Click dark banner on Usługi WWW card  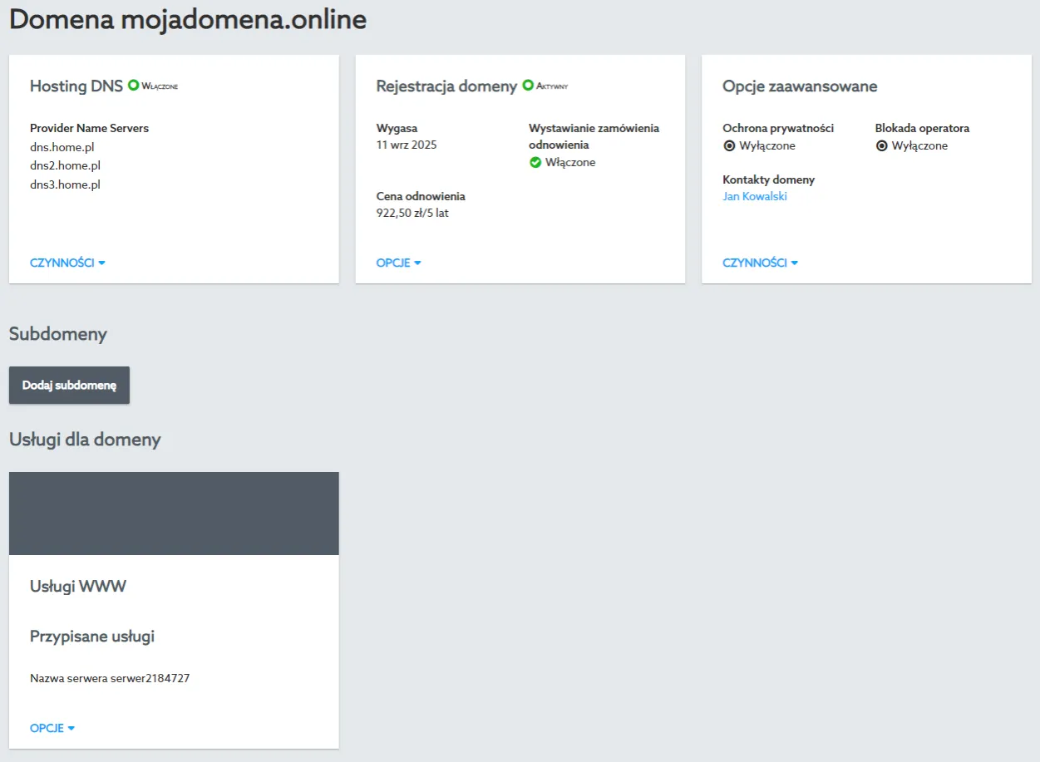point(174,514)
